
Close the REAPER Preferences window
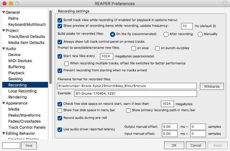point(4,4)
